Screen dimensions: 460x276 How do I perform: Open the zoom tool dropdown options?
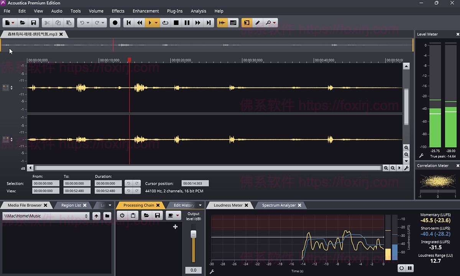(274, 23)
